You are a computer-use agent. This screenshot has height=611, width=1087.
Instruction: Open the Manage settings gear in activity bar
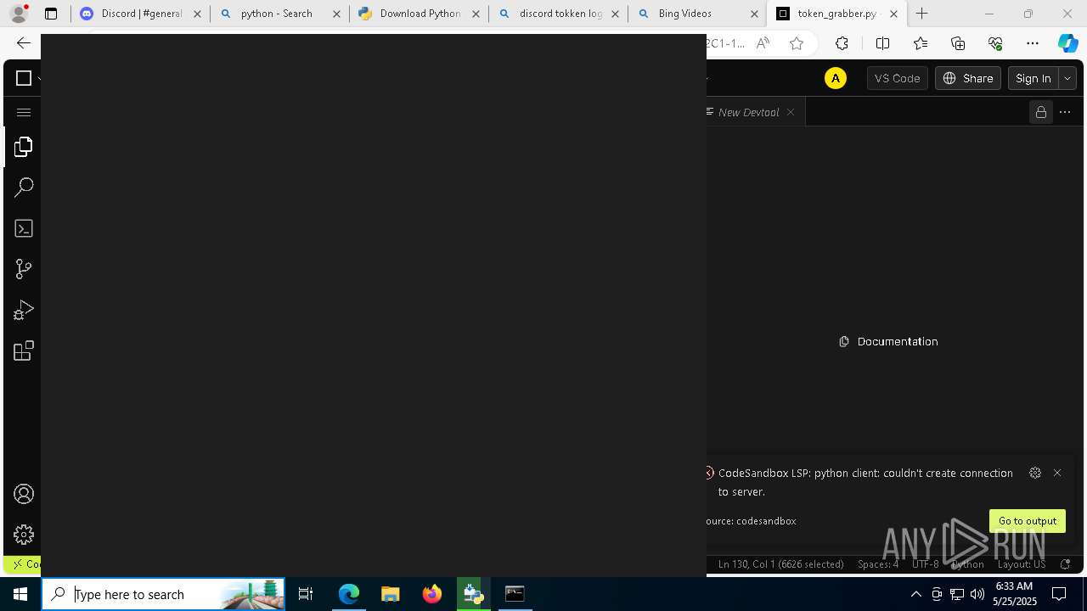[24, 535]
